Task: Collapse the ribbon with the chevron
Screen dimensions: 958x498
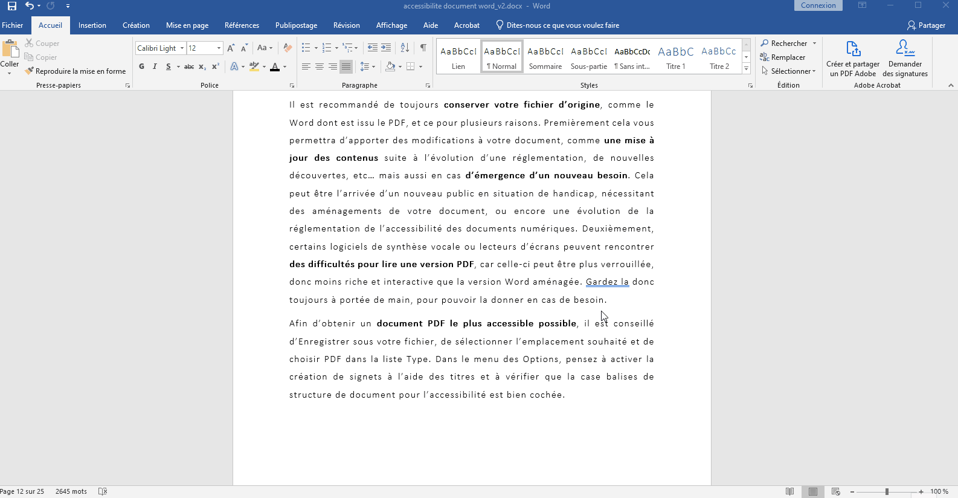Action: pyautogui.click(x=951, y=85)
